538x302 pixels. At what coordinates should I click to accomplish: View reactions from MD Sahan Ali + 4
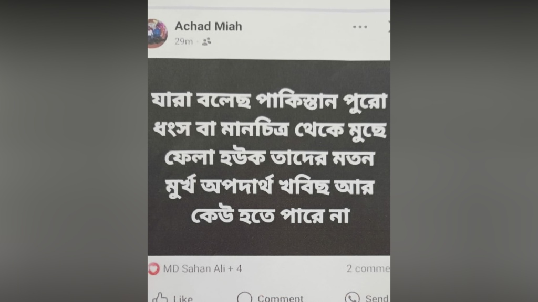point(202,268)
